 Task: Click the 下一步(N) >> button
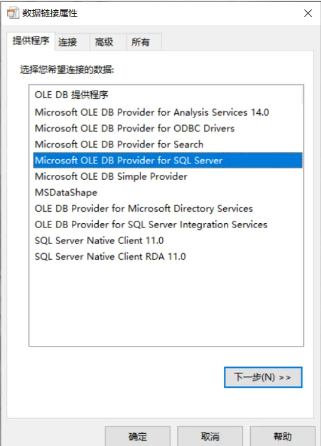click(x=263, y=377)
